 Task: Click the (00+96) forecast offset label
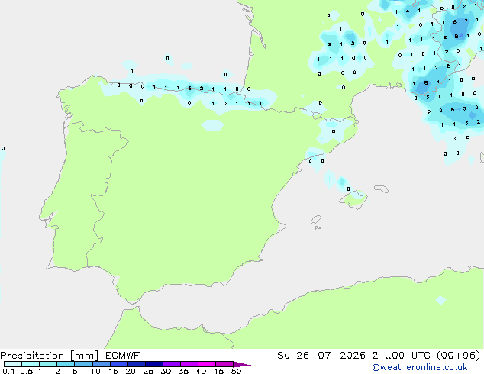point(459,356)
